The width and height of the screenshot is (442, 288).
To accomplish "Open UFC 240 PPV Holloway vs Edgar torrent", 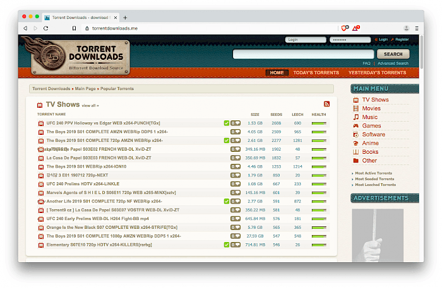I will (x=103, y=123).
